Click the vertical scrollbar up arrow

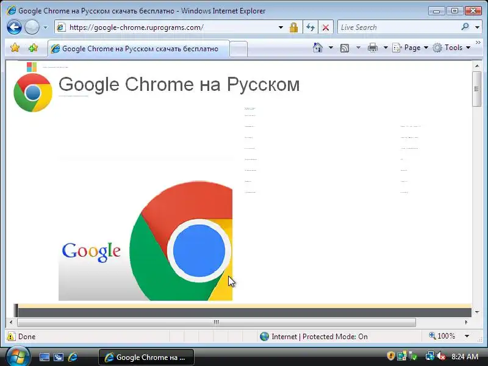pos(477,66)
